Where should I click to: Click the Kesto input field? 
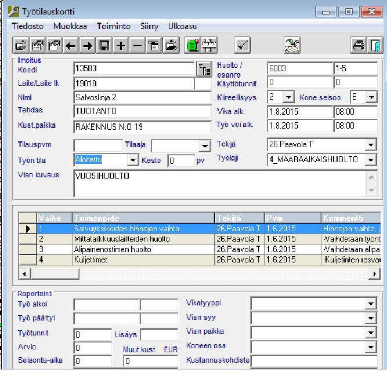[181, 161]
